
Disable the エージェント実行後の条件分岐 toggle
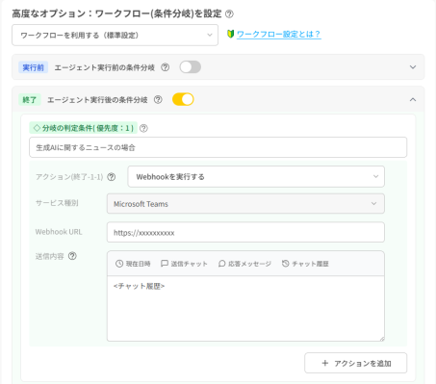click(x=183, y=99)
